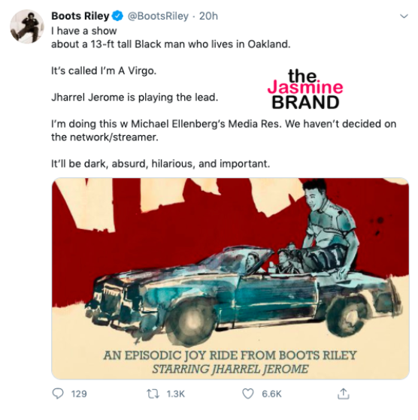Open the share upload icon

344,394
